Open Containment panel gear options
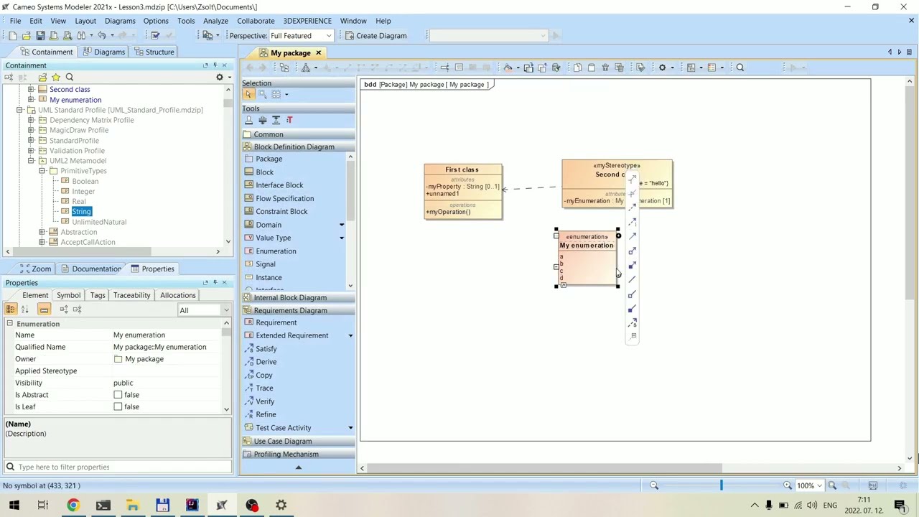The height and width of the screenshot is (517, 919). coord(220,77)
